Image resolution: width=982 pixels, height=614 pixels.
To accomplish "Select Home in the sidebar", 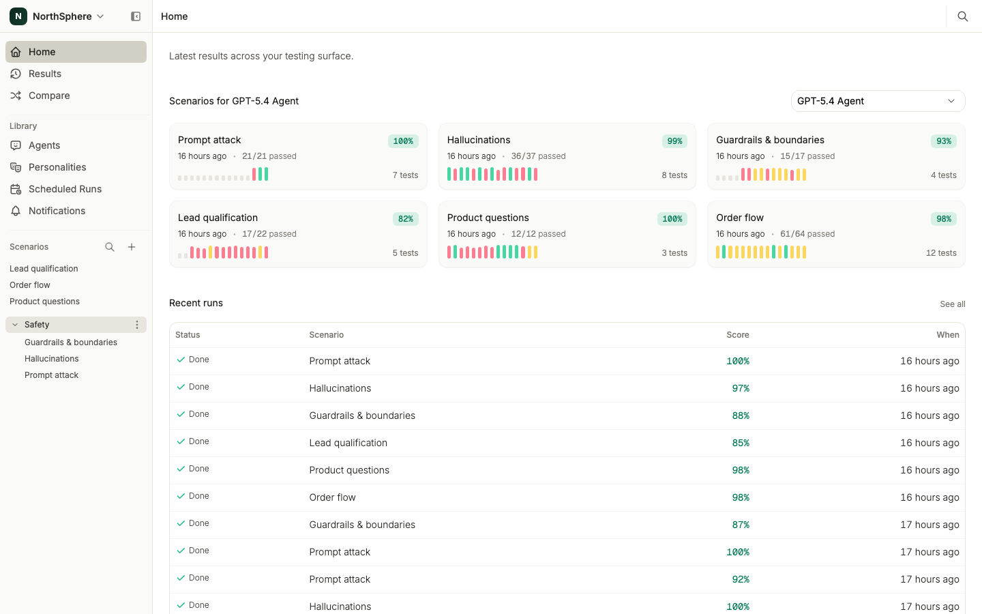I will tap(76, 52).
